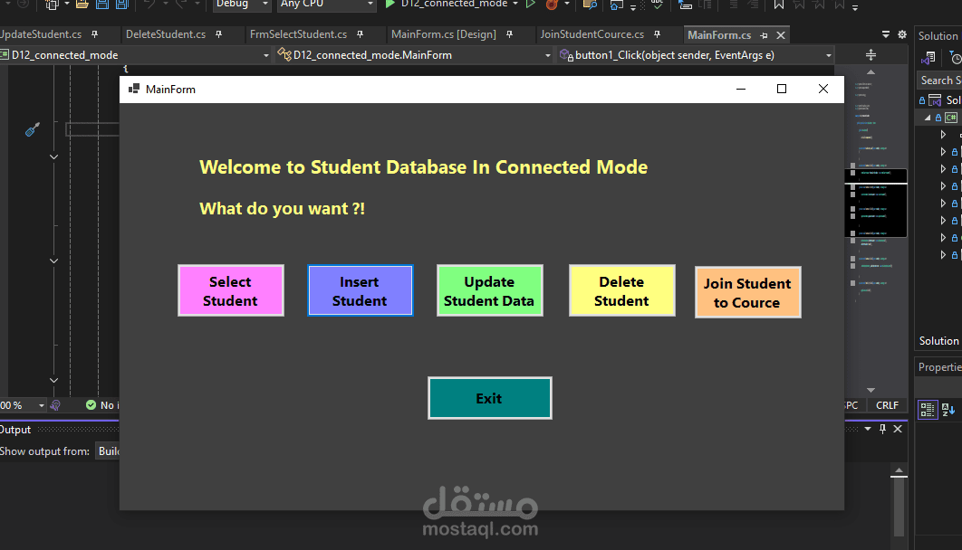Click the green Start debugging arrow
Image resolution: width=962 pixels, height=550 pixels.
pos(390,4)
